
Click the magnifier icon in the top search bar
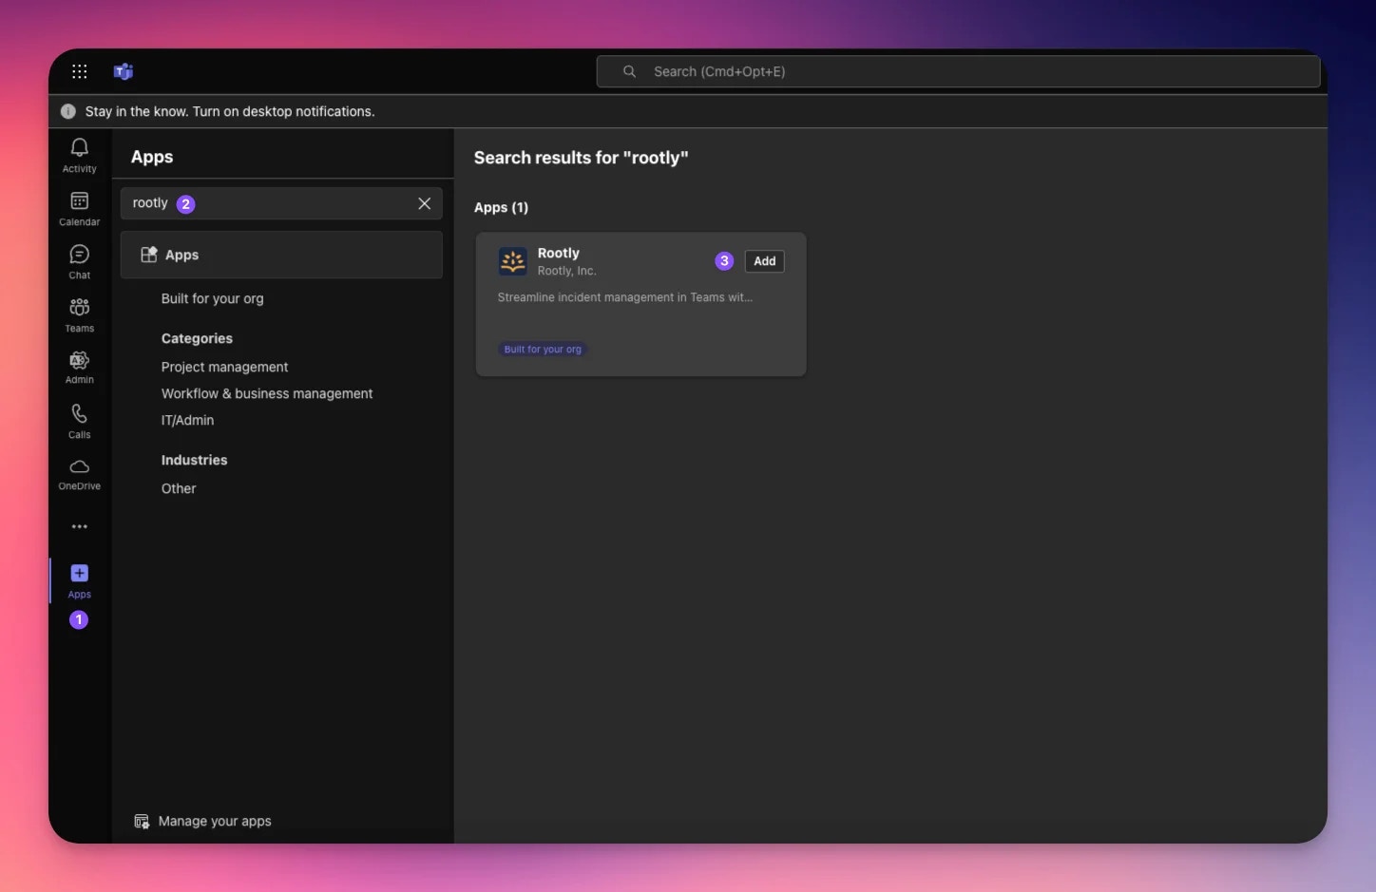pyautogui.click(x=629, y=71)
